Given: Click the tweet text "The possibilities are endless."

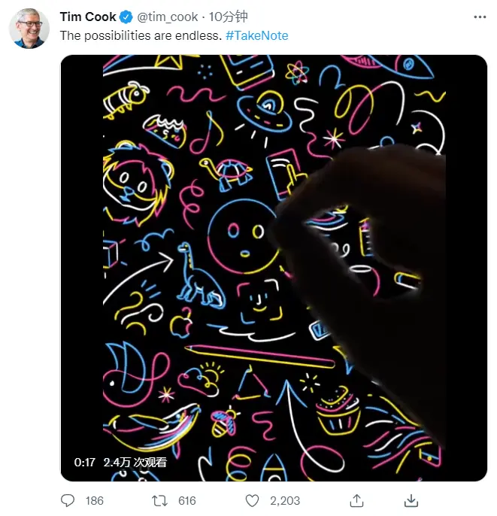Looking at the screenshot, I should (x=141, y=35).
